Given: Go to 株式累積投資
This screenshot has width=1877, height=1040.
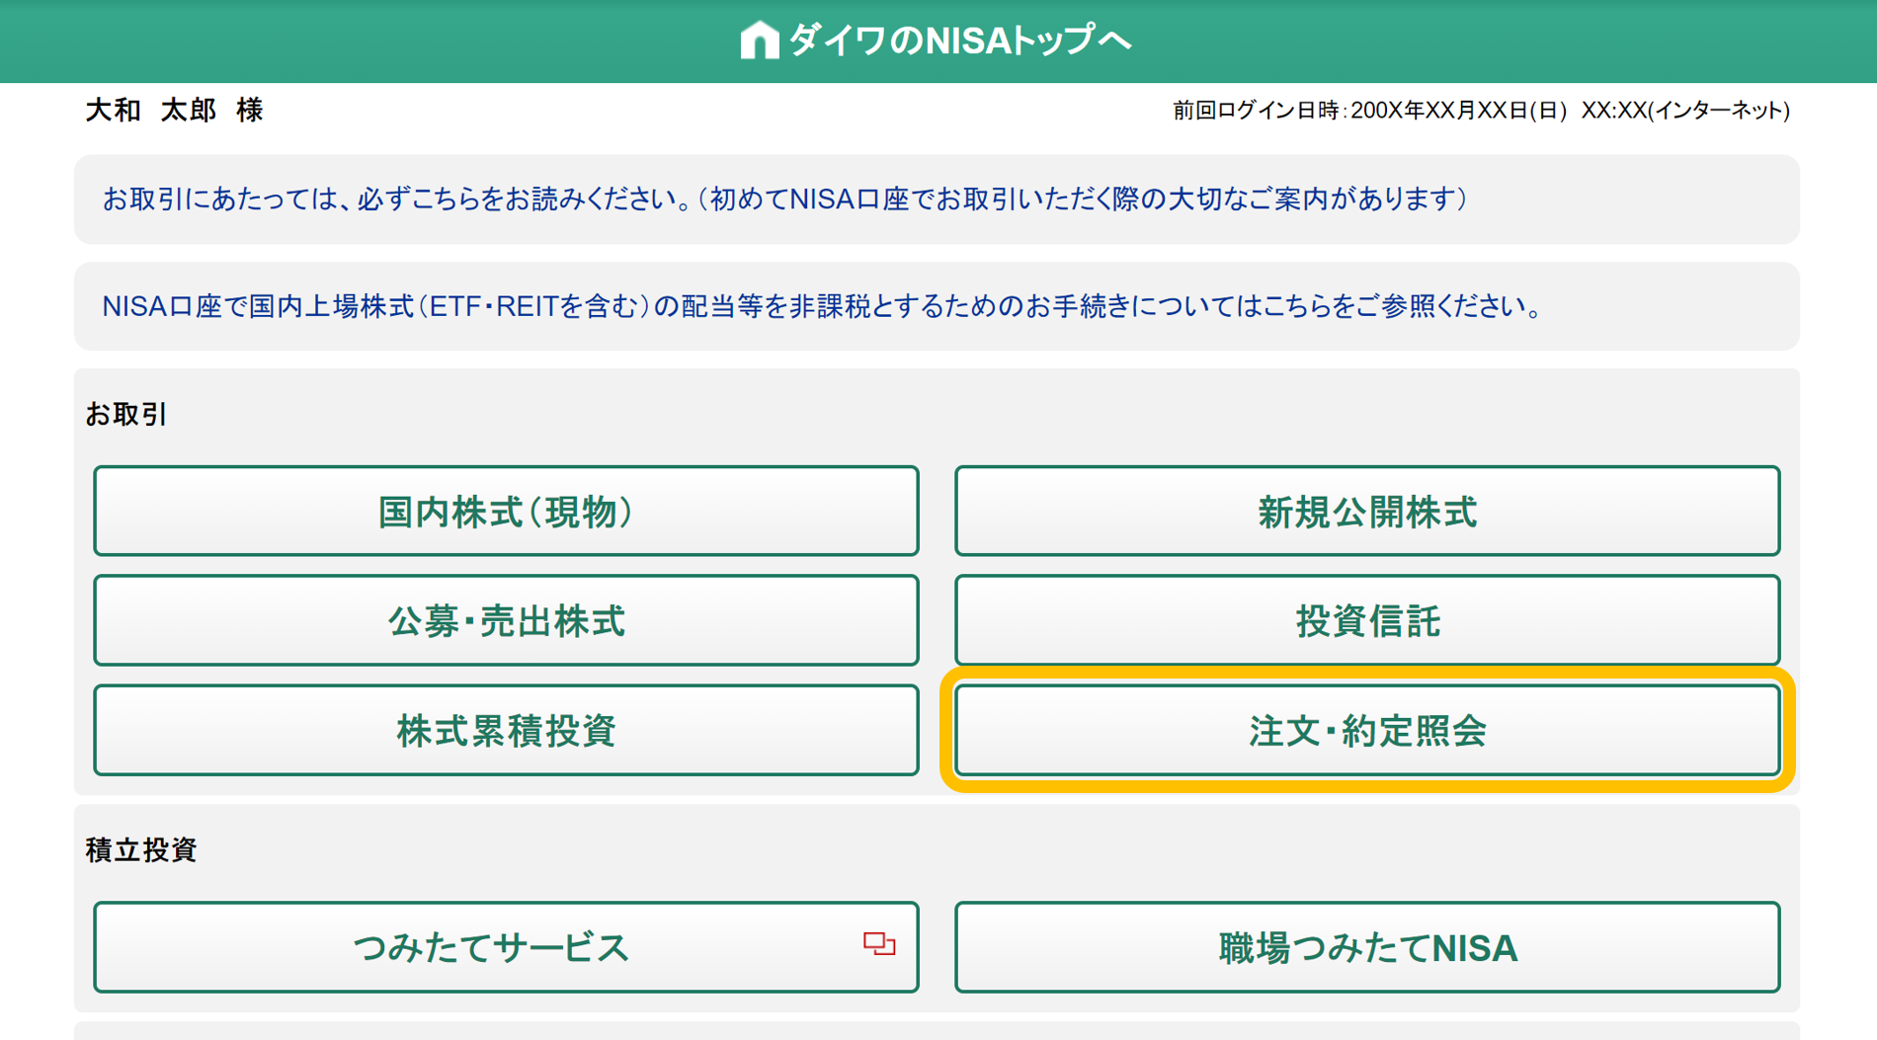Looking at the screenshot, I should click(506, 730).
